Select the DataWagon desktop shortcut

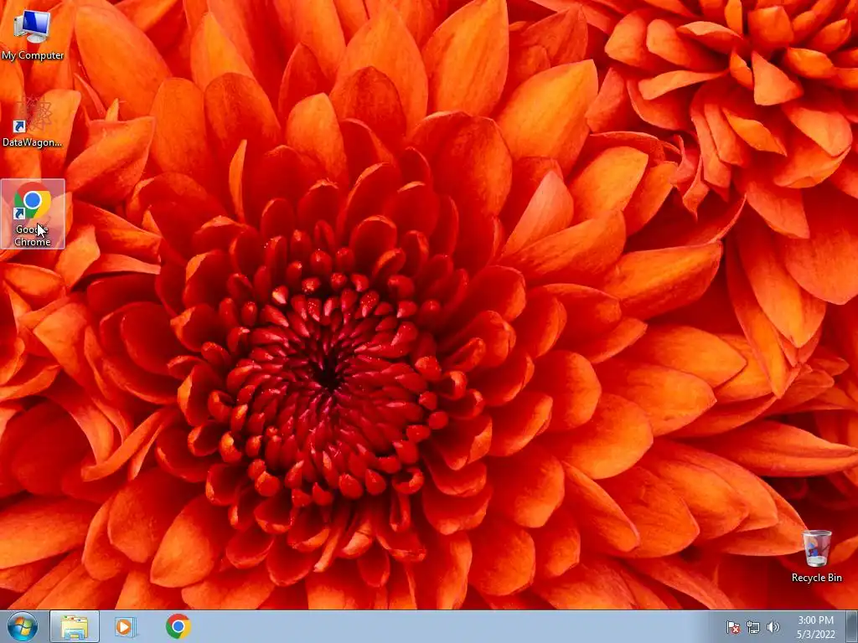(x=33, y=121)
